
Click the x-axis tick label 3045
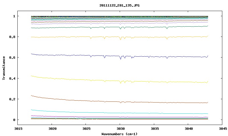click(x=223, y=129)
